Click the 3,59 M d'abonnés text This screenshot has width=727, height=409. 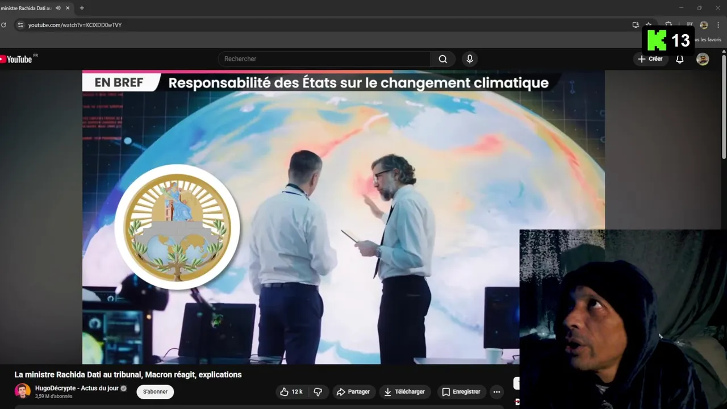coord(53,397)
